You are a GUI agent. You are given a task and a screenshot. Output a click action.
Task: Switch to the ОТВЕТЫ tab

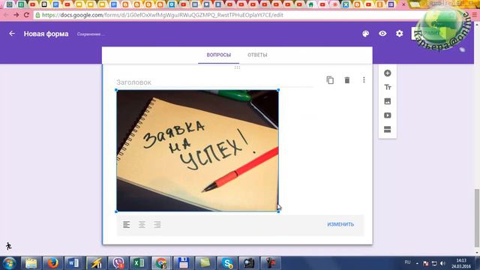pyautogui.click(x=257, y=55)
